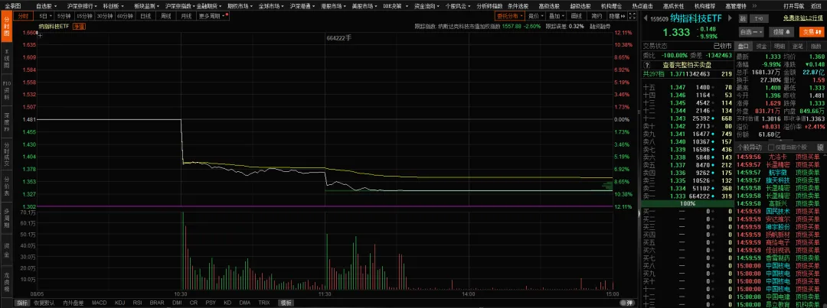Switch to the 资金 tab in quote panel
This screenshot has height=308, width=827.
click(x=762, y=47)
